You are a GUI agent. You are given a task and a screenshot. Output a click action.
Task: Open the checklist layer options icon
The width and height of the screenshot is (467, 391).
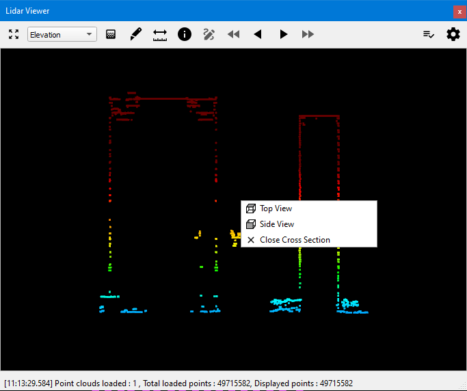click(x=429, y=34)
